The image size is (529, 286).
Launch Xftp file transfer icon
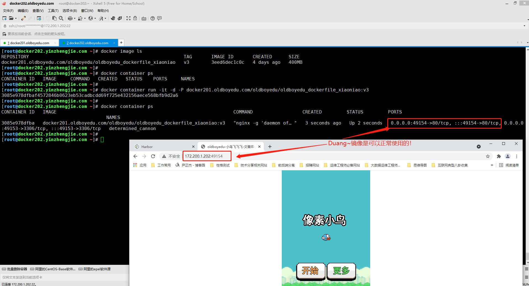pyautogui.click(x=120, y=18)
